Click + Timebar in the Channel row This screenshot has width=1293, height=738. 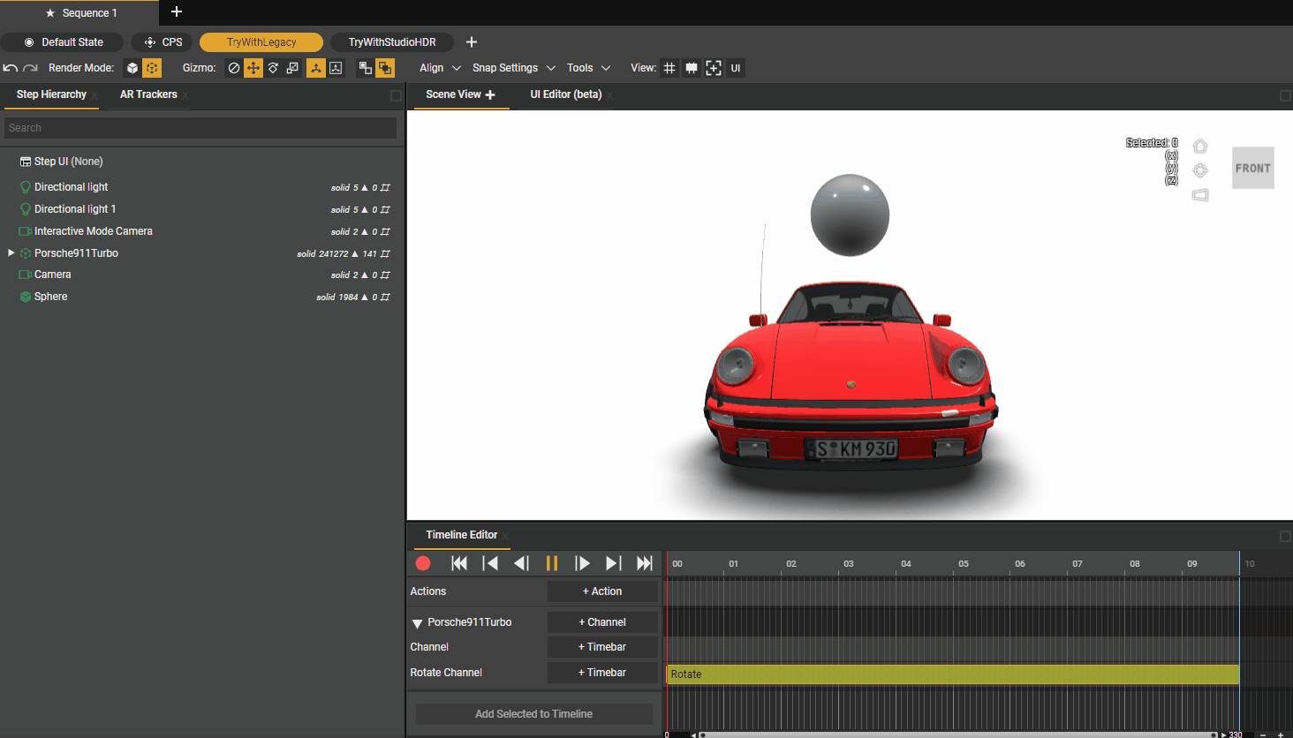pos(602,647)
